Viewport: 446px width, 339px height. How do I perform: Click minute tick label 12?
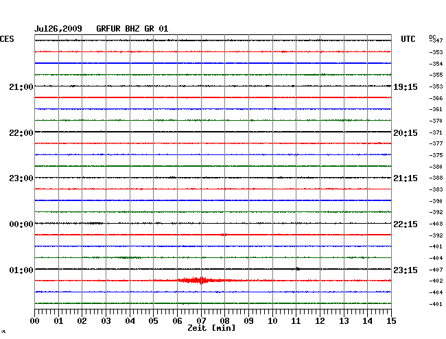(x=320, y=321)
